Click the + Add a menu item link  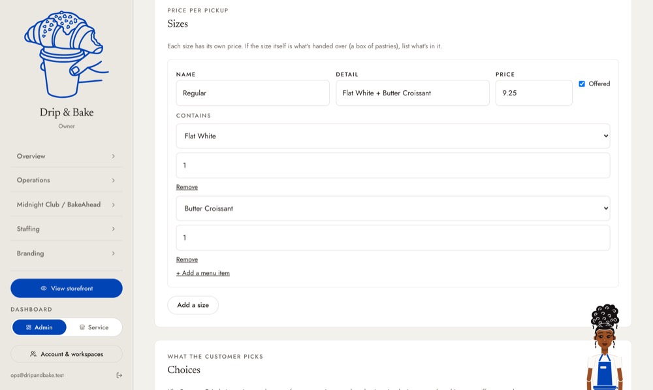pos(203,273)
